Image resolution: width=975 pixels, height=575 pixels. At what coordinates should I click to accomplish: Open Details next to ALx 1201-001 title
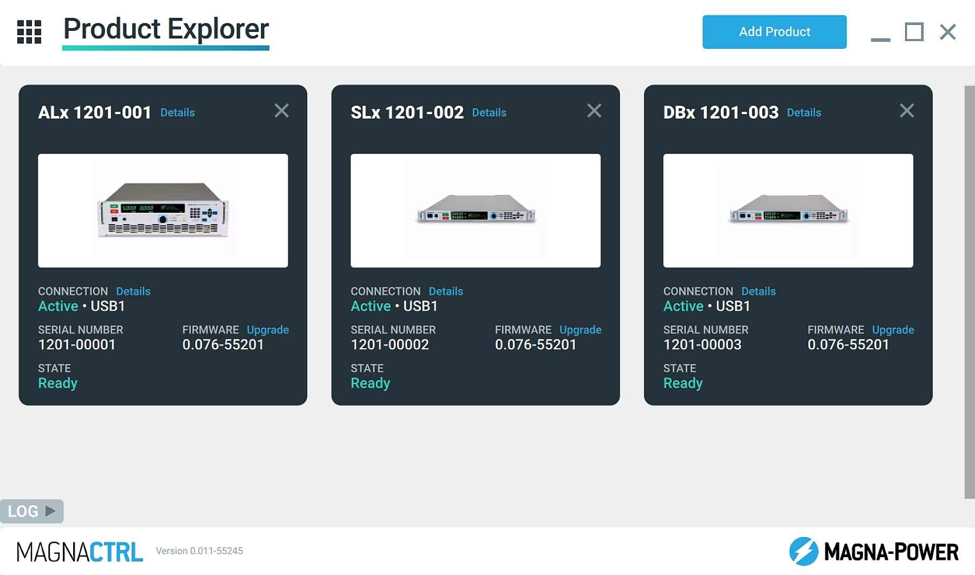[177, 113]
